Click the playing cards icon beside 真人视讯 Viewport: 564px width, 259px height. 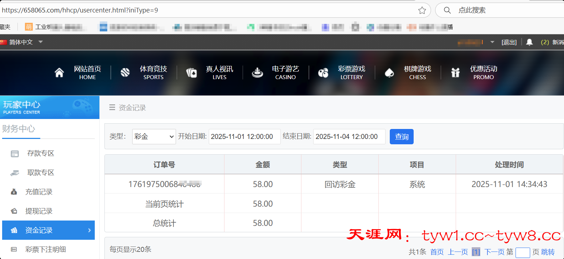coord(191,73)
